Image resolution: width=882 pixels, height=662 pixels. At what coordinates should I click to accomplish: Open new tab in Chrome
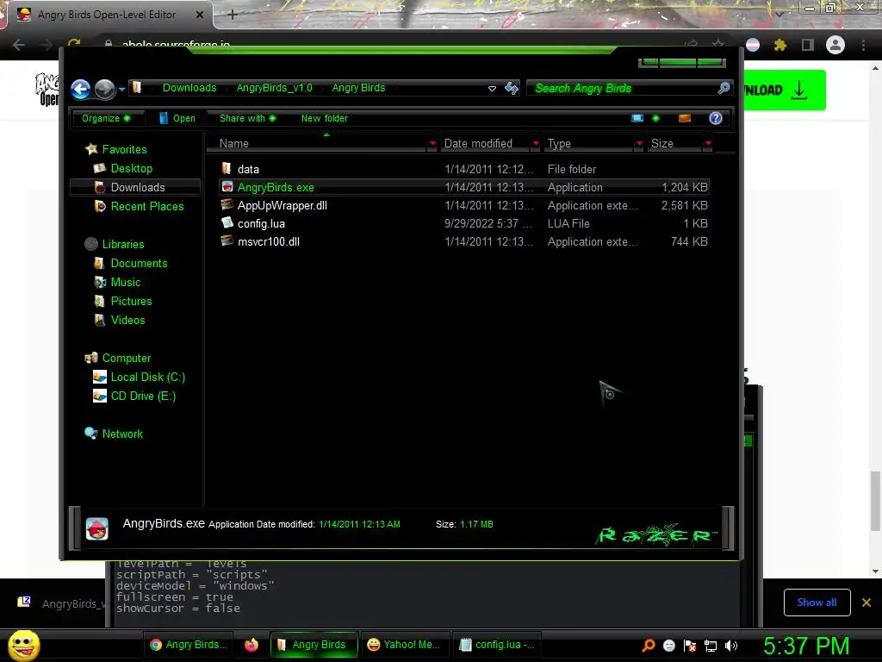pyautogui.click(x=233, y=15)
